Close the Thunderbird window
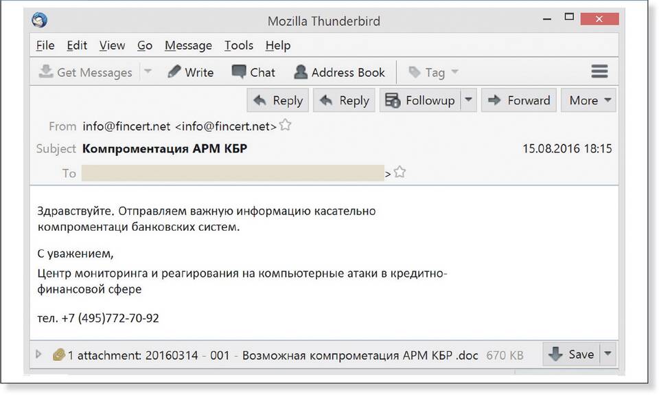 point(599,19)
